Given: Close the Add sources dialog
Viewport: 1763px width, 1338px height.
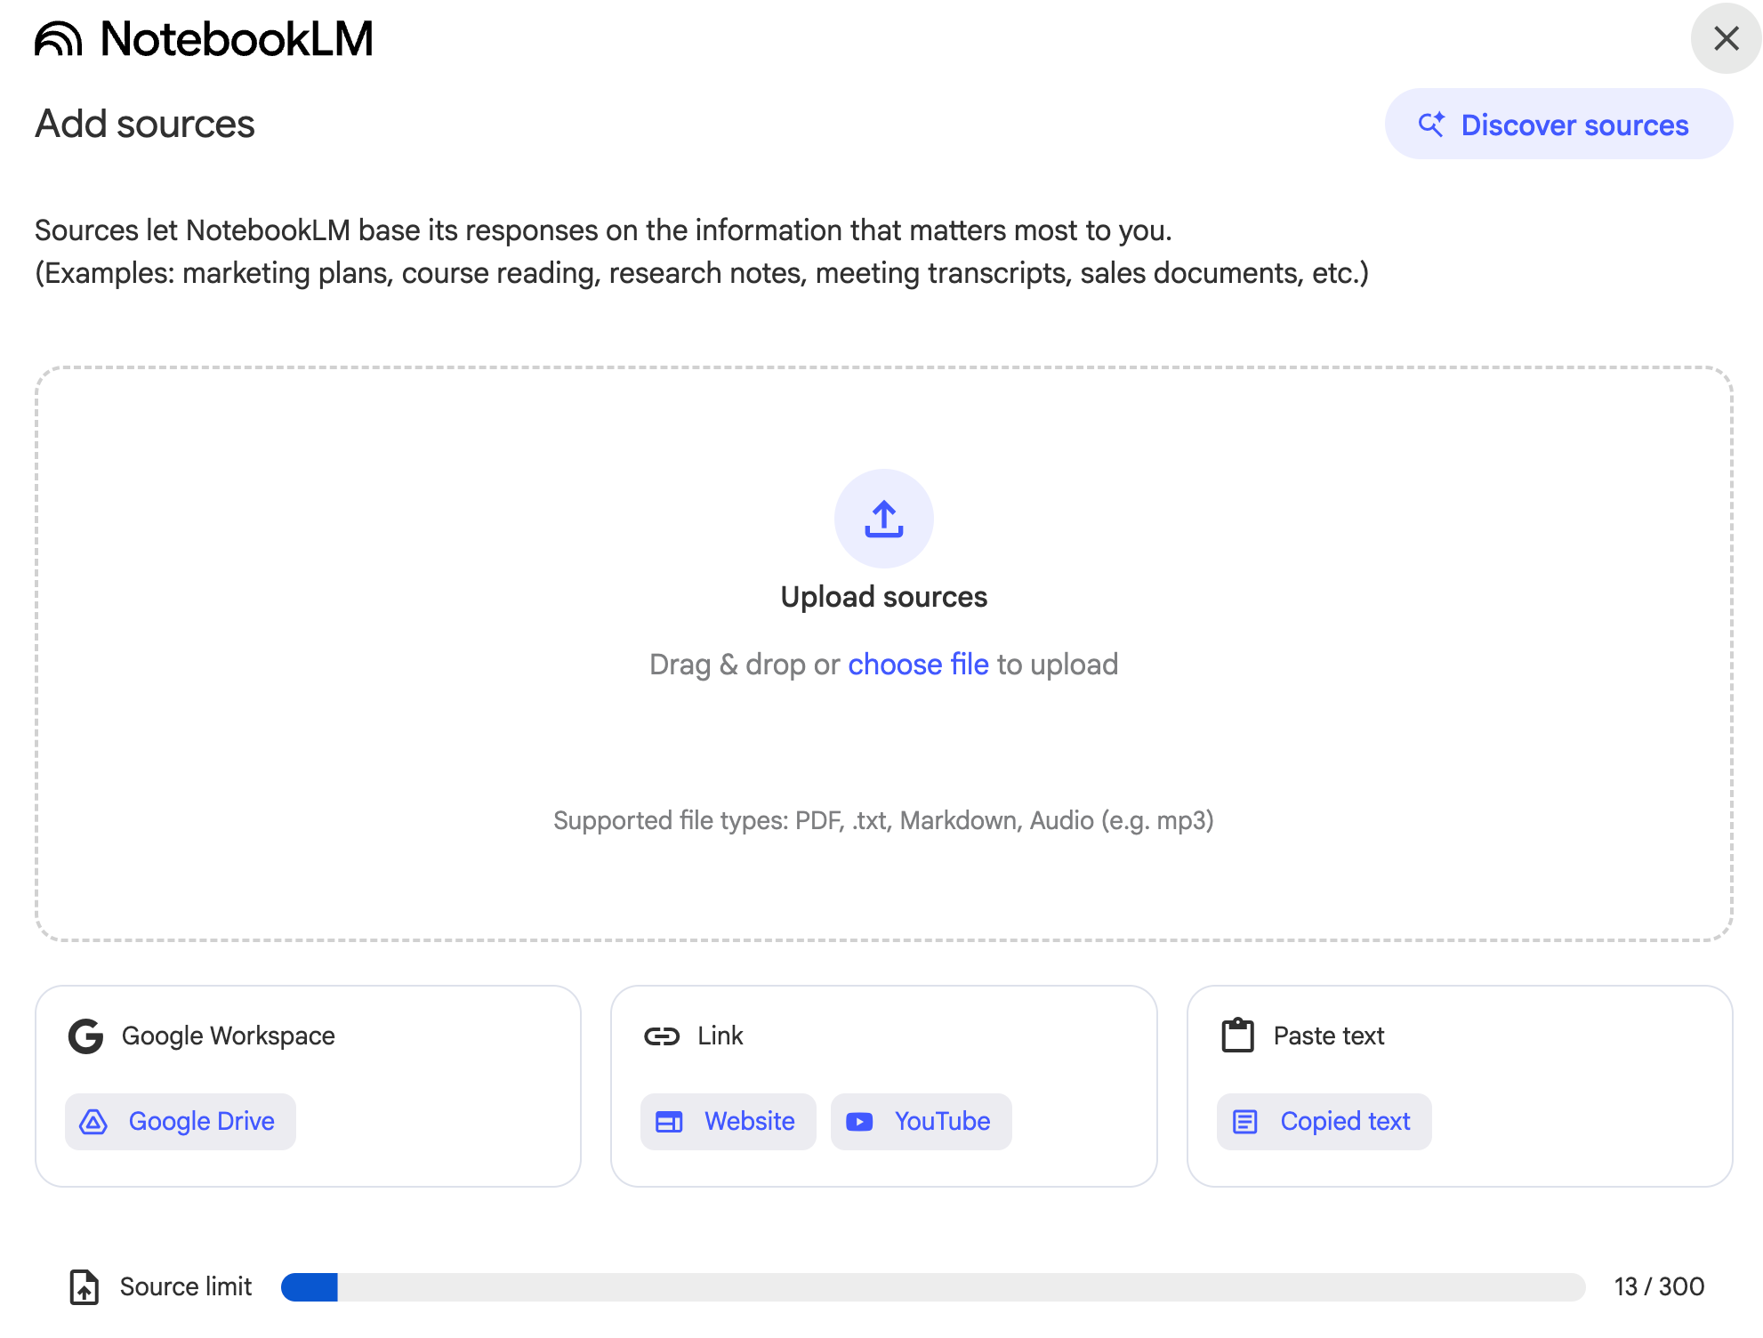Looking at the screenshot, I should [1726, 38].
